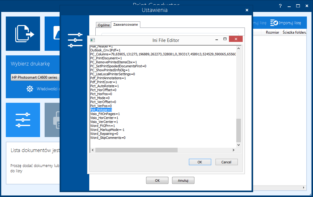
Task: Click the line PC_PrintDocument=1
Action: click(x=106, y=58)
